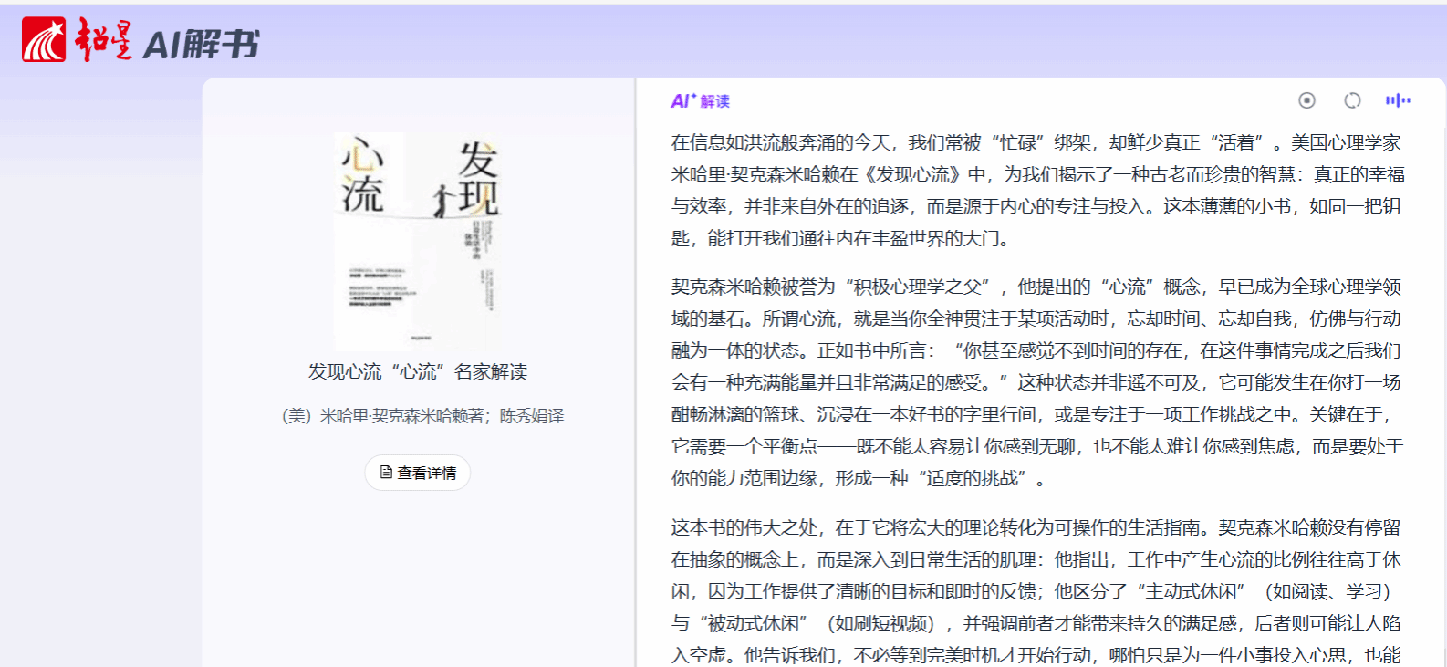
Task: Play audio narration via waveform icon
Action: (x=1397, y=100)
